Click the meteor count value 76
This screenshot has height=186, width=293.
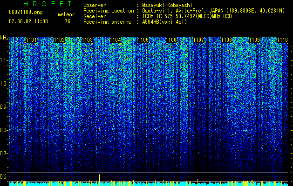click(x=68, y=21)
